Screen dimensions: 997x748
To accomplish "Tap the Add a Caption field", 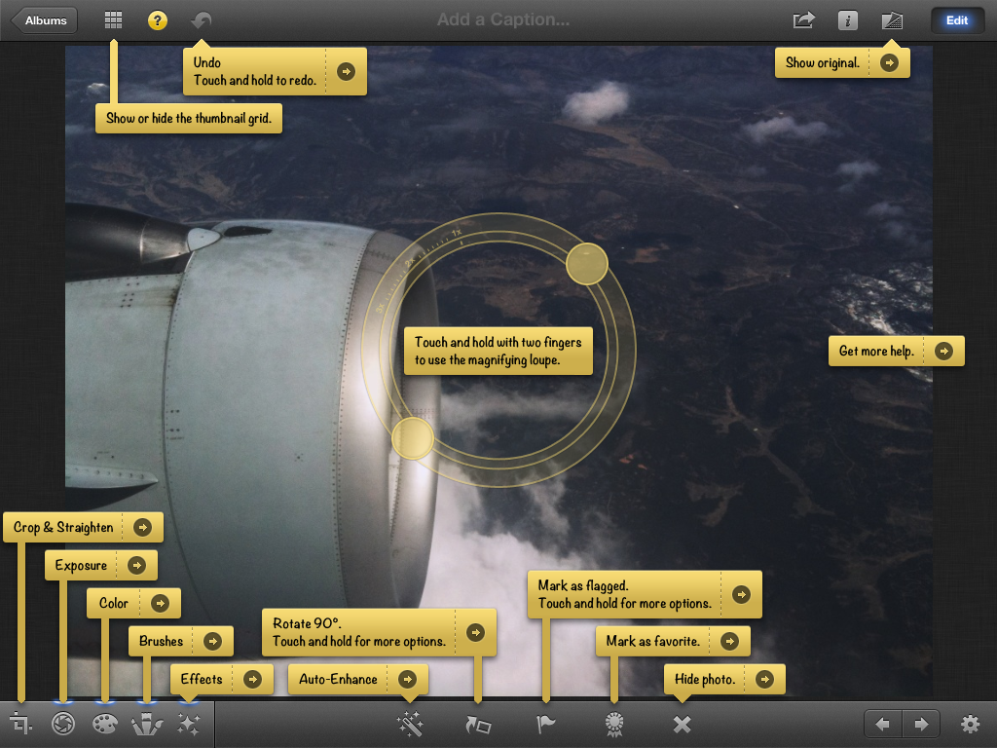I will (503, 20).
